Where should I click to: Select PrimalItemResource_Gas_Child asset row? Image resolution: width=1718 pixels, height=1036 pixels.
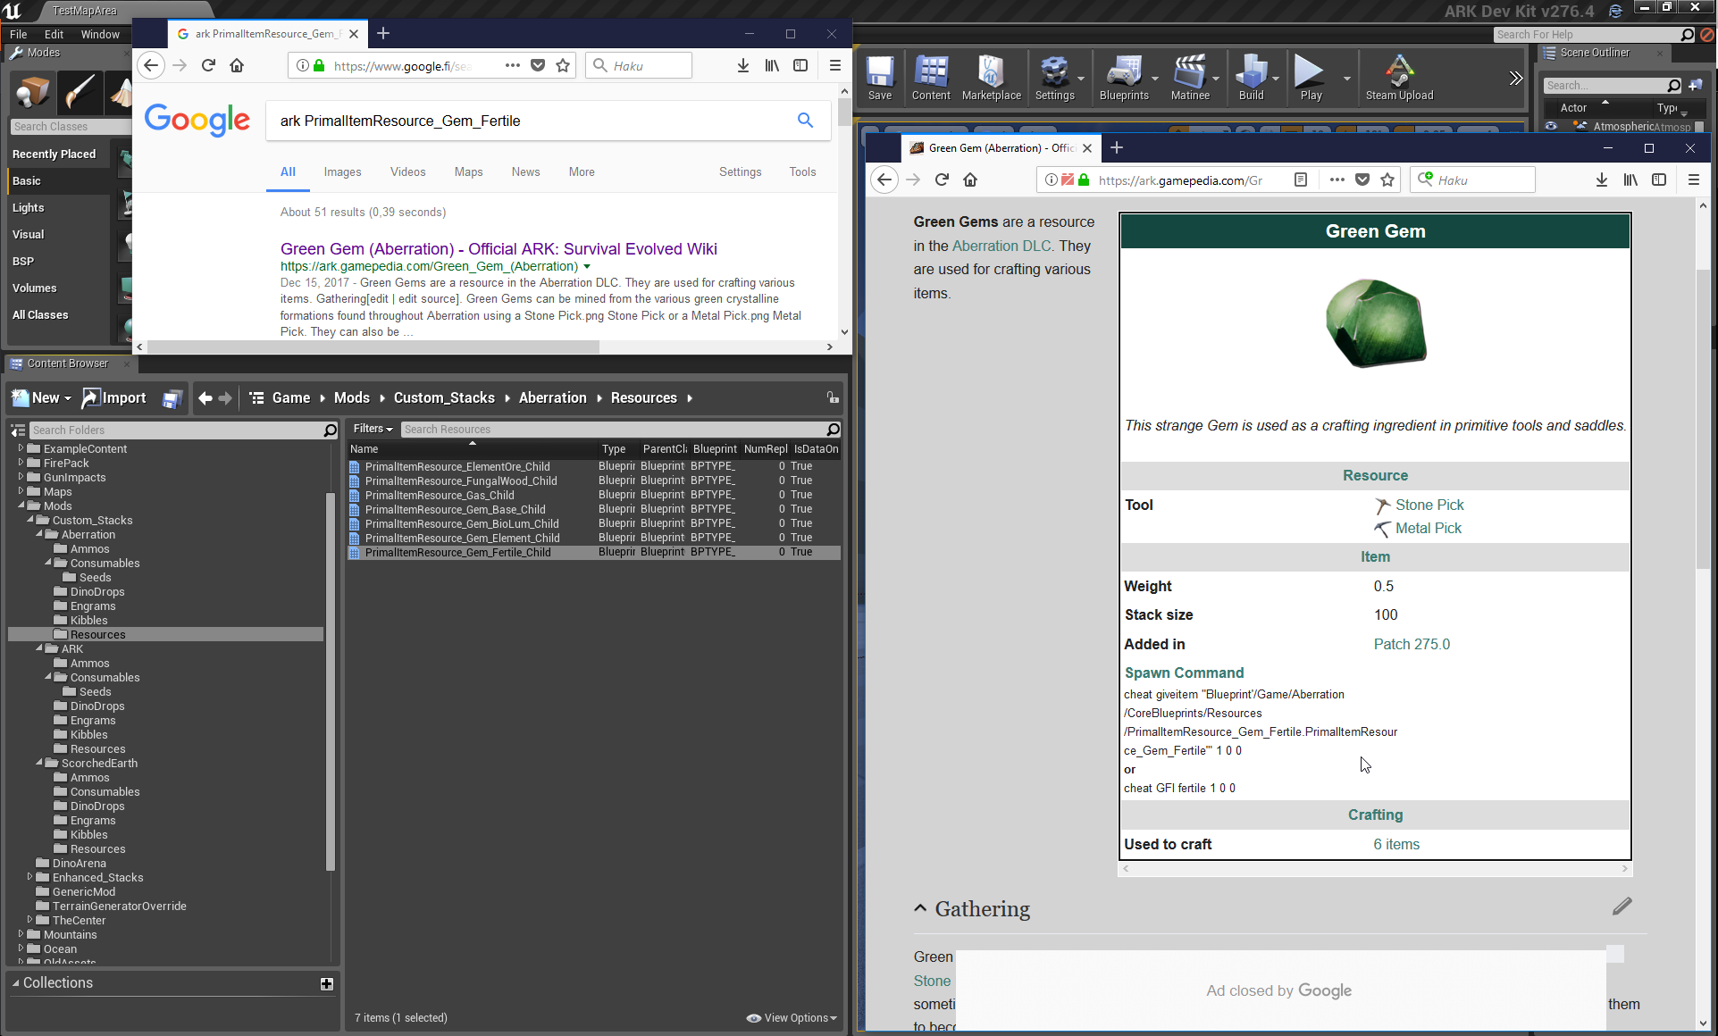point(440,495)
